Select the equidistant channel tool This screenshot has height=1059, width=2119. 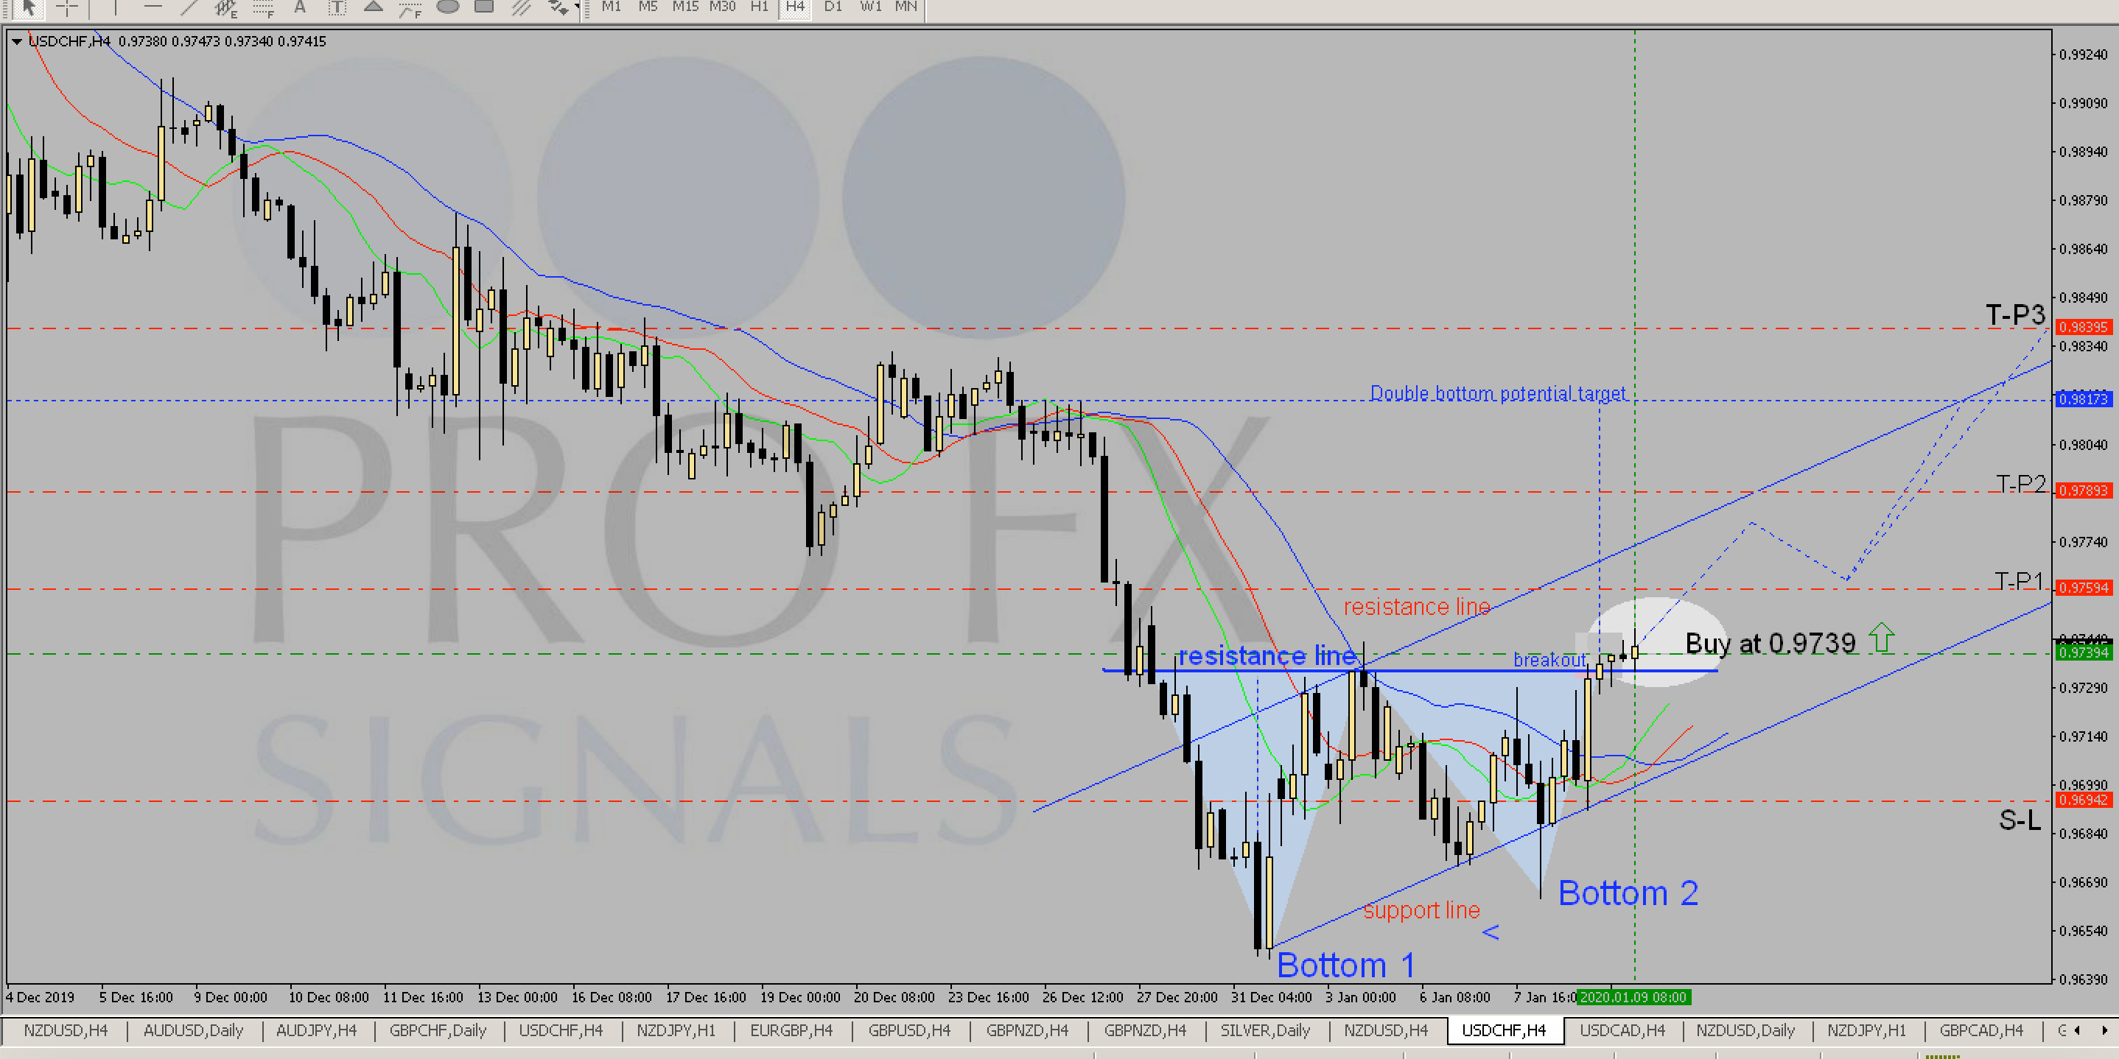(225, 7)
